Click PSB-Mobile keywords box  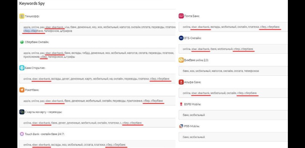click(233, 137)
